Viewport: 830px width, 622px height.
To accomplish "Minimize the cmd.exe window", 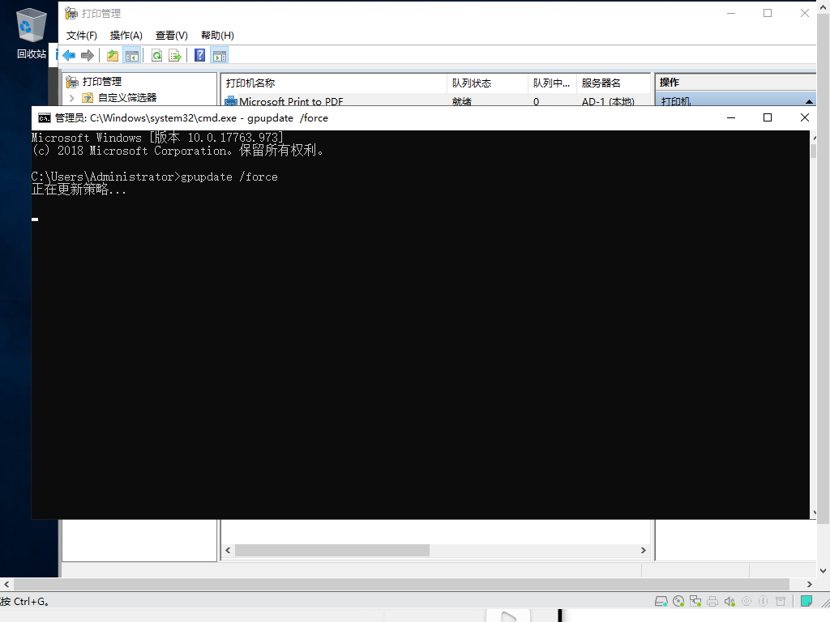I will [731, 117].
